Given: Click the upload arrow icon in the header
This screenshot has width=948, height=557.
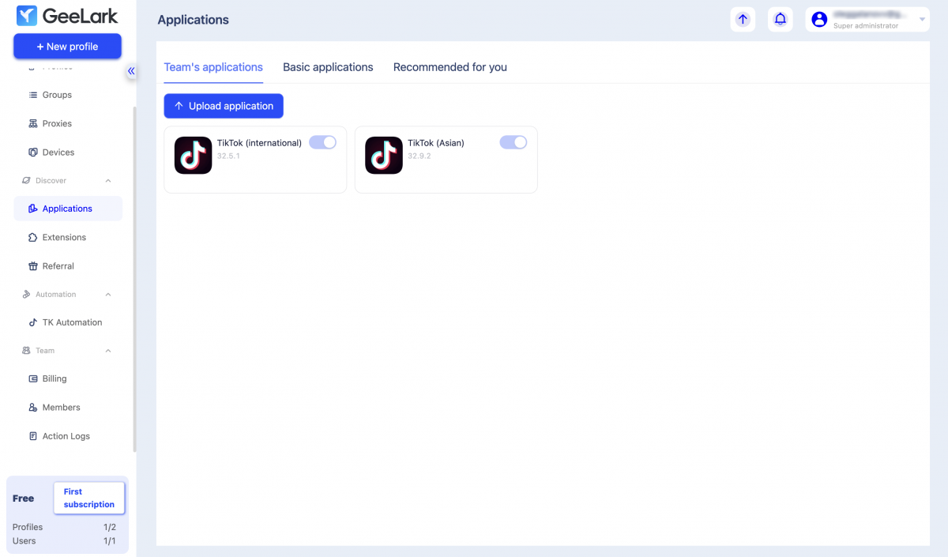Looking at the screenshot, I should click(x=743, y=19).
